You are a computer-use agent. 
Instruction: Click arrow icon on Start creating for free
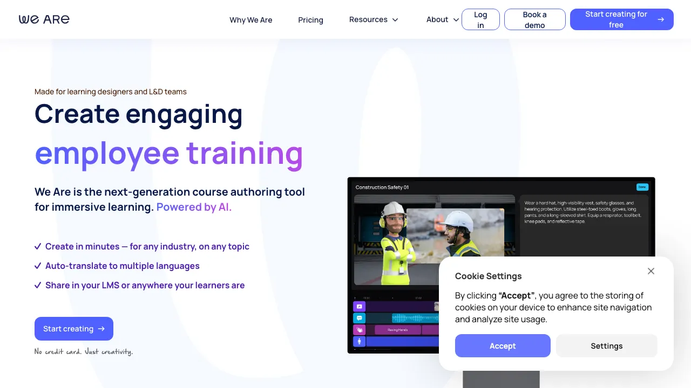pos(661,19)
